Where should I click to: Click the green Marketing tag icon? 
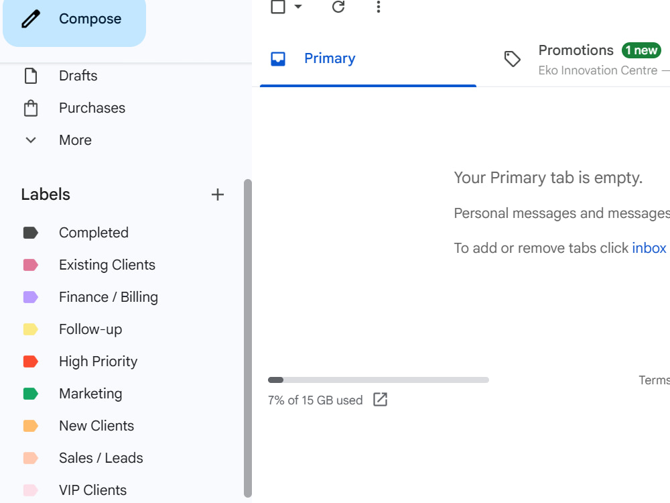31,394
